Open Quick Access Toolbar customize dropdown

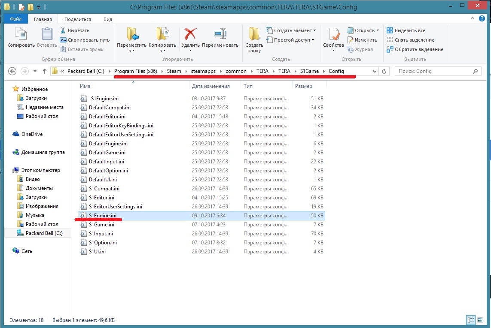39,7
